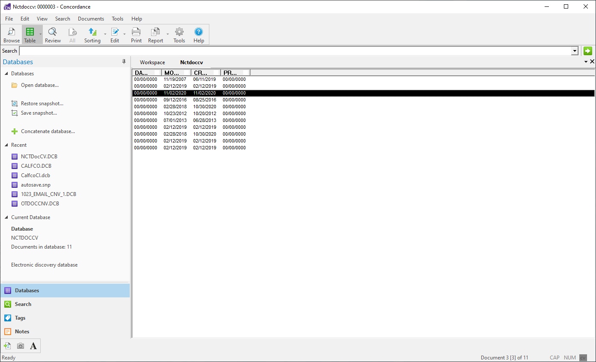Viewport: 596px width, 362px height.
Task: Open the Edit button dropdown arrow
Action: click(x=125, y=35)
